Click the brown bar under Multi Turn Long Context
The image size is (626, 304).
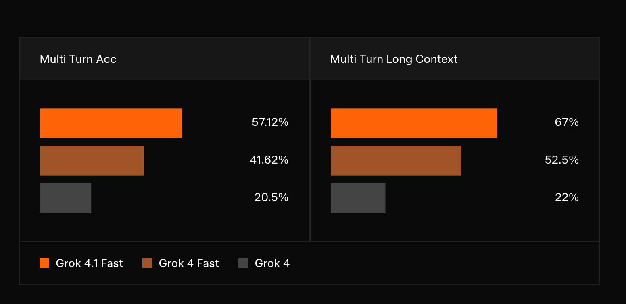pos(396,161)
